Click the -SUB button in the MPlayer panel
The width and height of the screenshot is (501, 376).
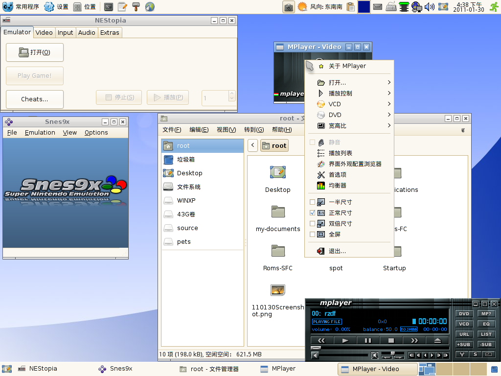[486, 345]
